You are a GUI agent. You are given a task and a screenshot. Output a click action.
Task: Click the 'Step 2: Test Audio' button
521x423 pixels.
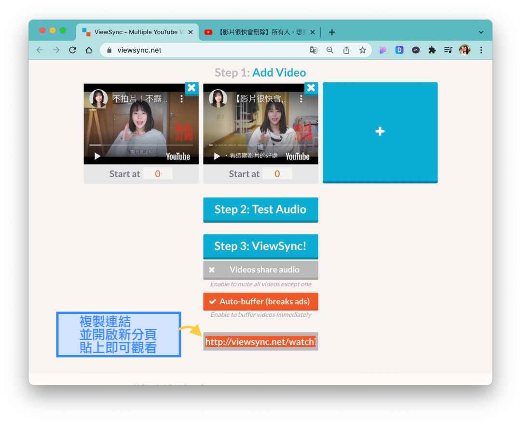tap(260, 209)
